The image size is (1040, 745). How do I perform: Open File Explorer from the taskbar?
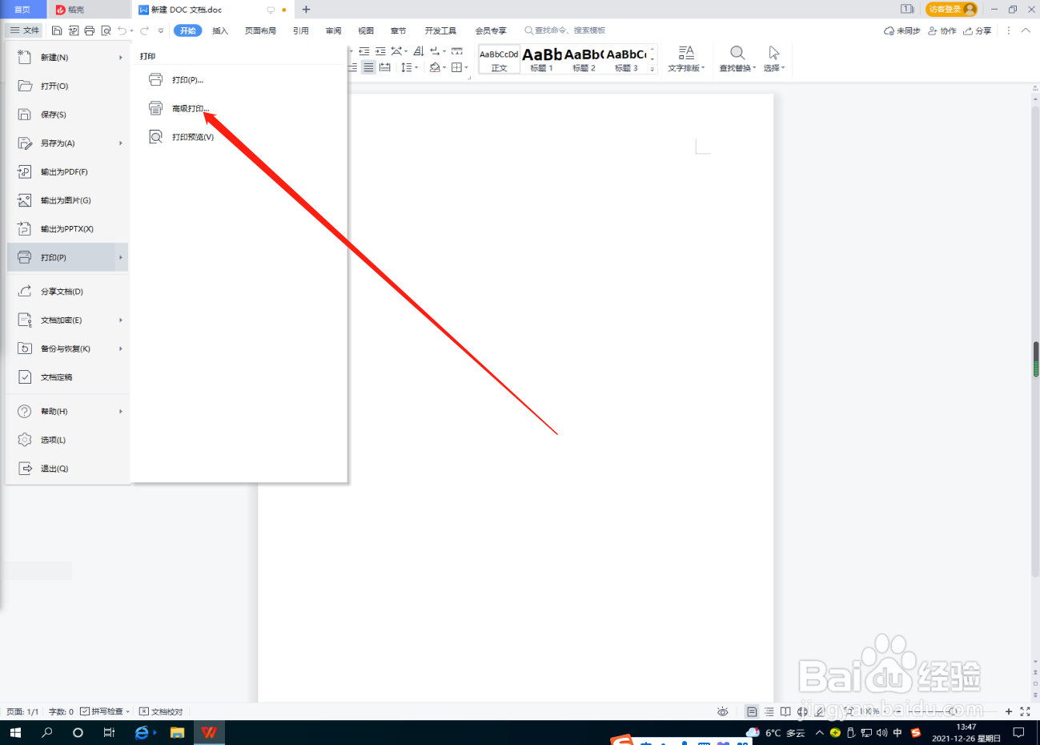tap(178, 732)
